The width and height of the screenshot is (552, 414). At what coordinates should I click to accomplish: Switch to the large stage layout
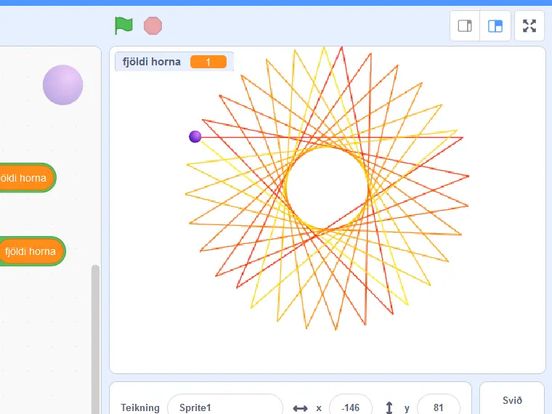coord(495,25)
